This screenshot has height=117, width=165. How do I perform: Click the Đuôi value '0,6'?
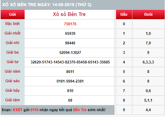point(148,91)
